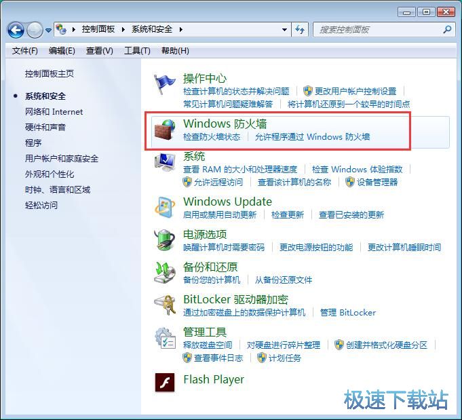Viewport: 462px width, 420px height.
Task: Select 网络和 Internet in sidebar
Action: click(54, 112)
